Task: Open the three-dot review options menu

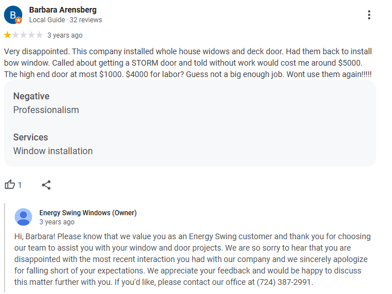Action: click(x=369, y=15)
